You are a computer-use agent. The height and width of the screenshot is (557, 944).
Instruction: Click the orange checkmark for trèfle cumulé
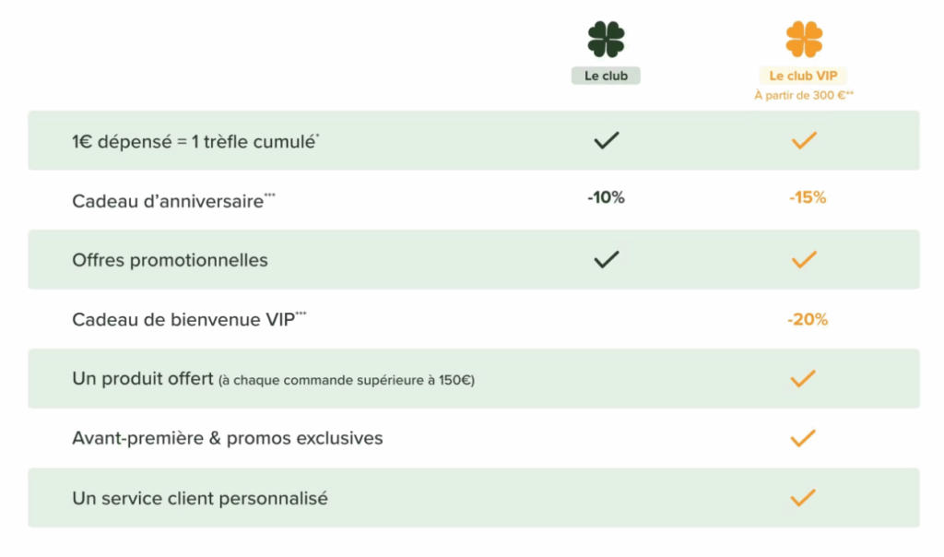[804, 141]
